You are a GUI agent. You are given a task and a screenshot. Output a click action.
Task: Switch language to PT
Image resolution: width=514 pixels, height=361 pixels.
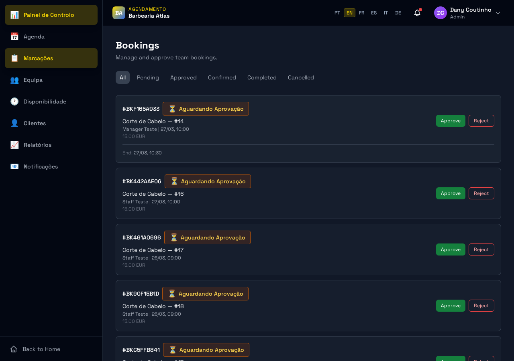coord(337,13)
